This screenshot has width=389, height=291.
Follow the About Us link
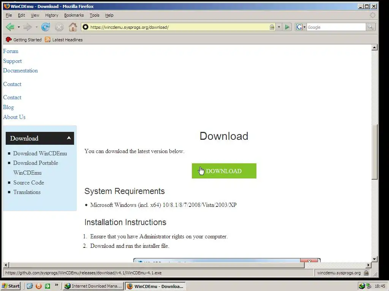(14, 117)
